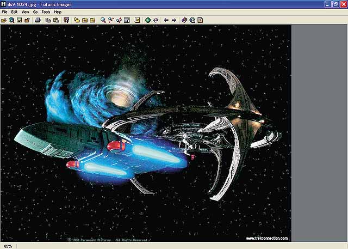
Task: Open the Help menu
Action: [x=58, y=12]
